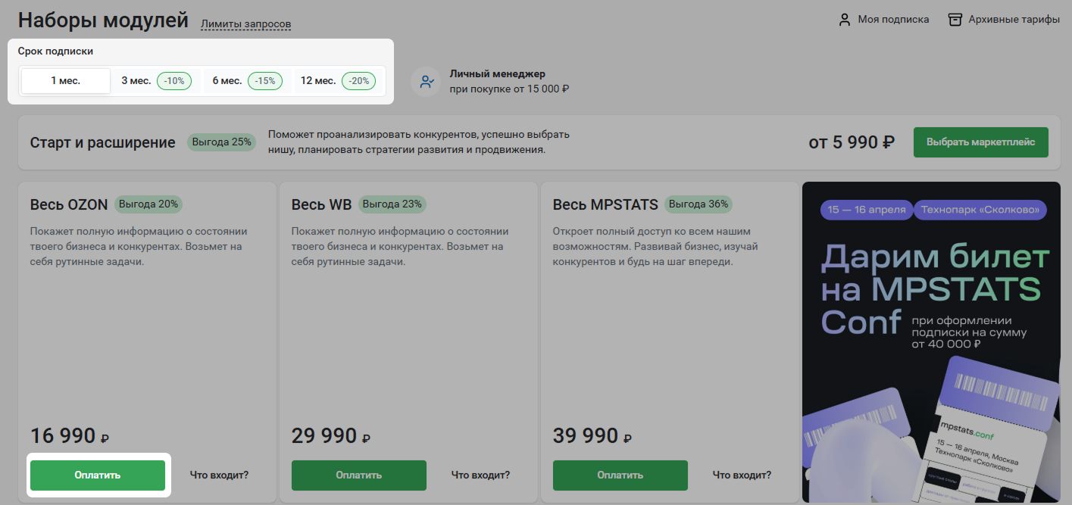Click the archive box icon beside Архивные тарифы
Screen dimensions: 1072x505
(x=955, y=20)
